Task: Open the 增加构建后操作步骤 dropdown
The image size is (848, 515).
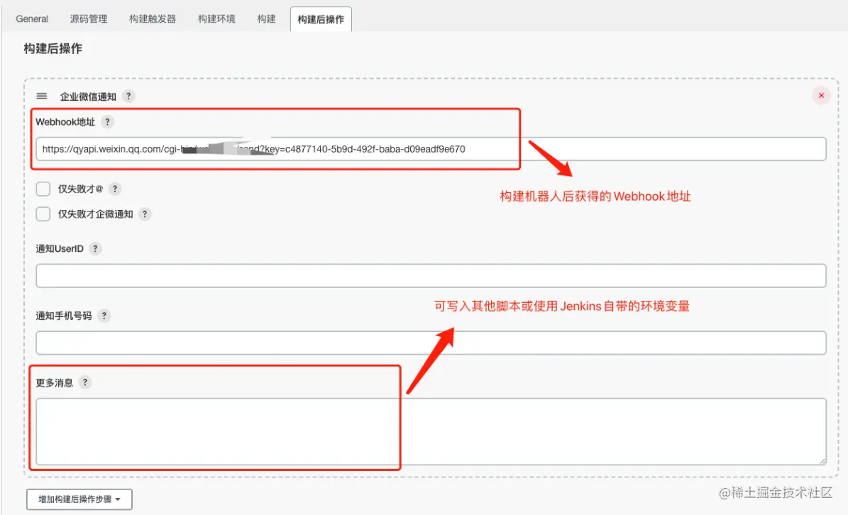Action: point(79,499)
